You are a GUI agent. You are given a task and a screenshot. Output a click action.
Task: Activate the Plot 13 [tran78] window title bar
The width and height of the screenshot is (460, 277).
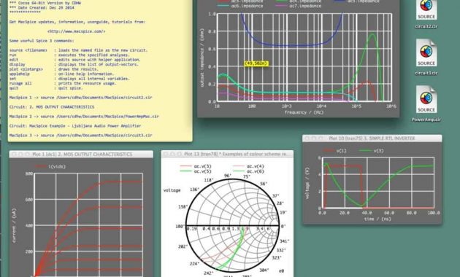(x=227, y=154)
